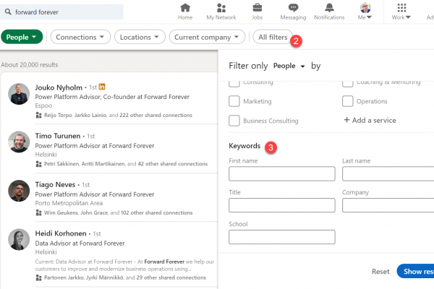Go to Jobs briefcase icon
This screenshot has width=434, height=289.
(x=257, y=8)
